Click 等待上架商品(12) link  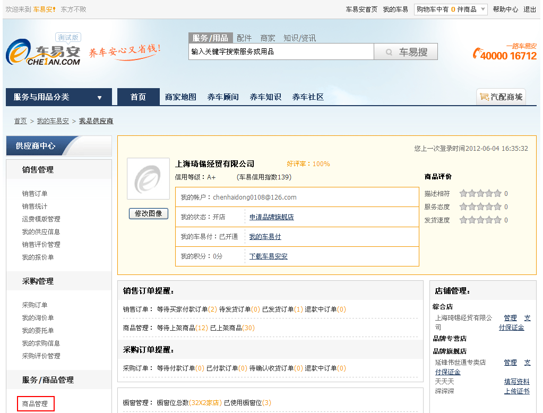pos(182,328)
